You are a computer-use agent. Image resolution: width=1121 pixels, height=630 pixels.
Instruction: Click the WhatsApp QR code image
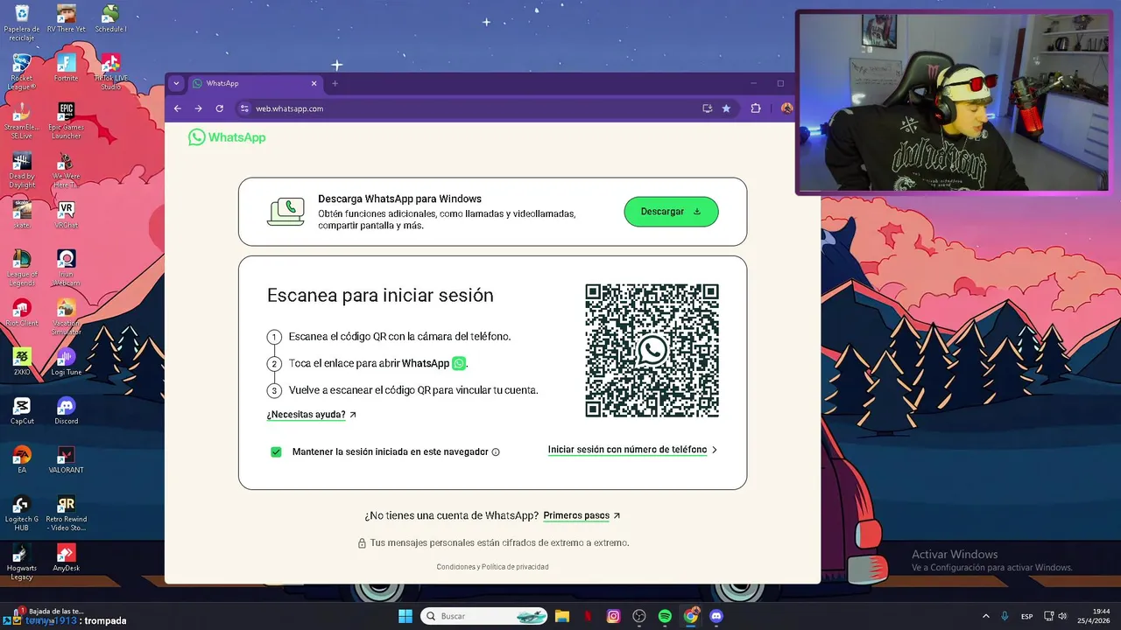click(x=652, y=351)
